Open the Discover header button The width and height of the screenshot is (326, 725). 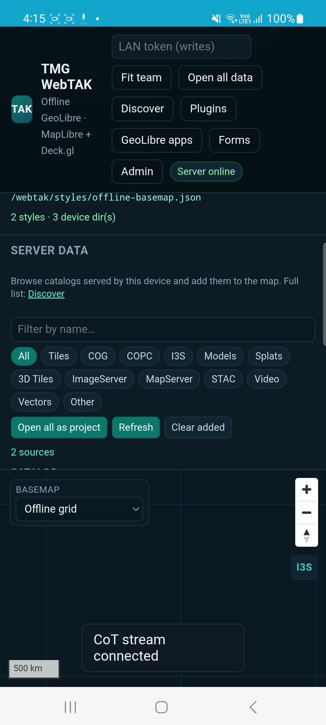(143, 109)
